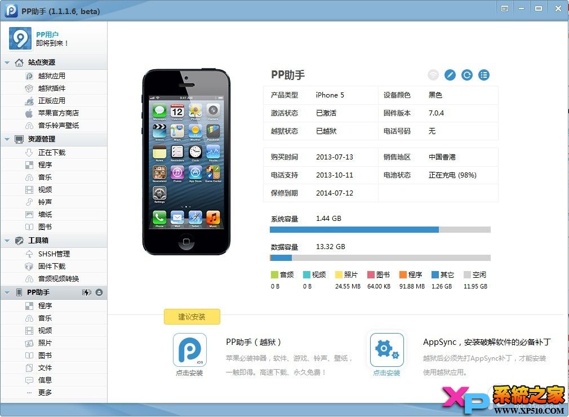Refresh device info with the circular refresh icon
This screenshot has width=569, height=417.
[466, 74]
